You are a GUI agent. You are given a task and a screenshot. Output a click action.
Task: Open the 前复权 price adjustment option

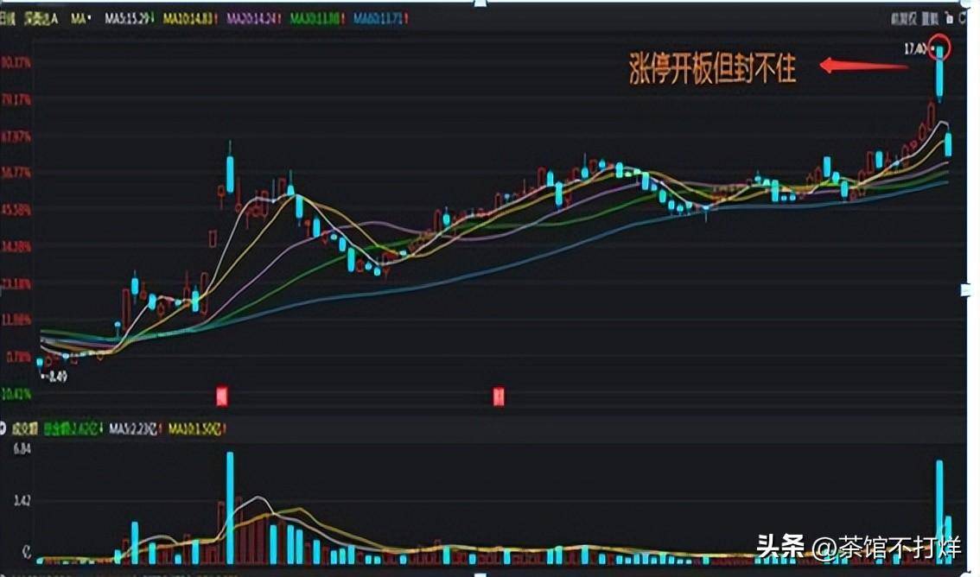[903, 19]
